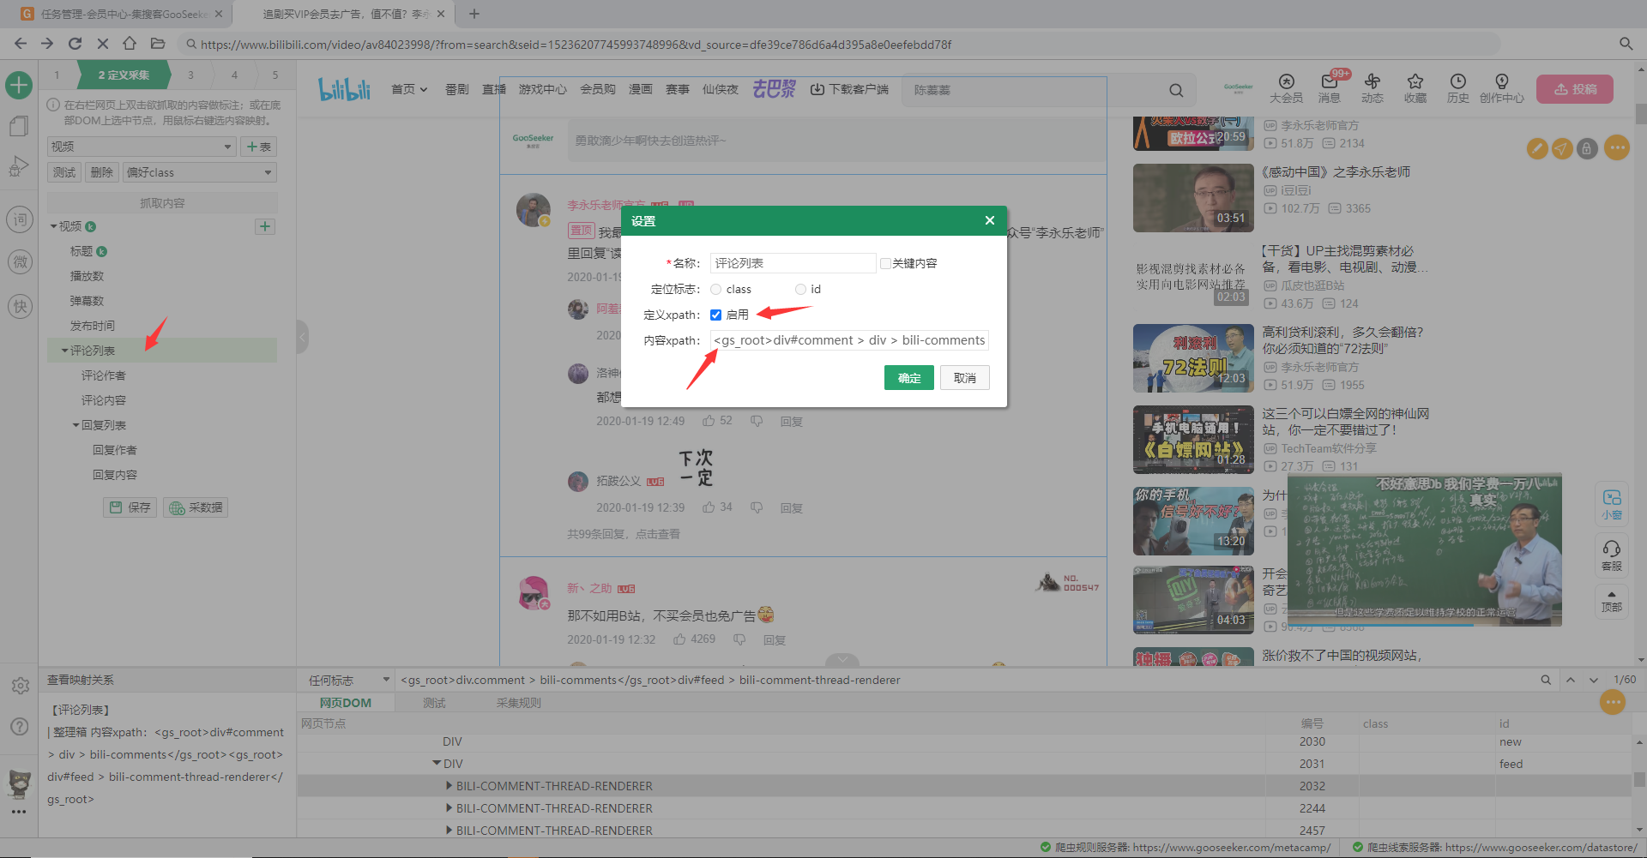Open the 偏好class dropdown
Viewport: 1647px width, 858px height.
pyautogui.click(x=199, y=172)
